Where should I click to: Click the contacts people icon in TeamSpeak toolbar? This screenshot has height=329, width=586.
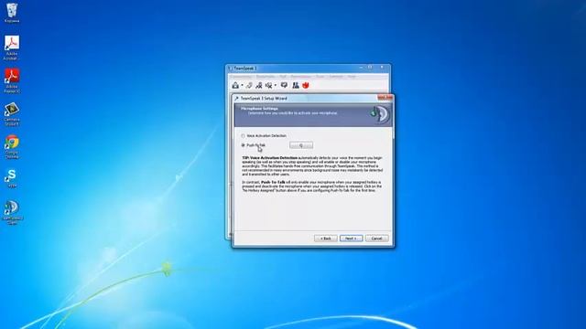coord(296,85)
